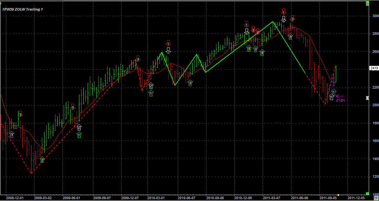Viewport: 379px width, 201px height.
Task: Click the green up arrow 3 at the lowest trough
Action: pyautogui.click(x=42, y=160)
